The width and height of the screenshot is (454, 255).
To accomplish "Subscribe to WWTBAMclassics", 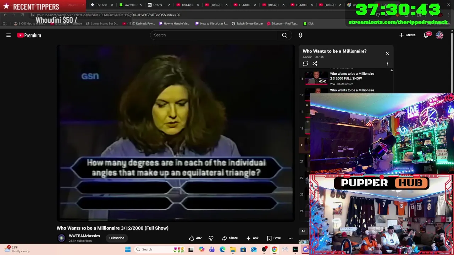I will 117,238.
